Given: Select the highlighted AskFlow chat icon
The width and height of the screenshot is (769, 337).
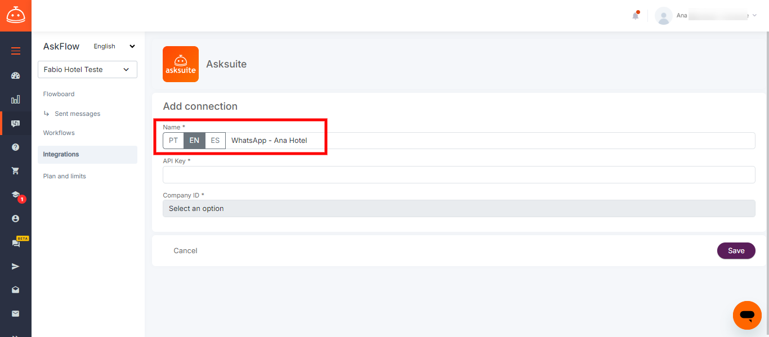Looking at the screenshot, I should [16, 123].
